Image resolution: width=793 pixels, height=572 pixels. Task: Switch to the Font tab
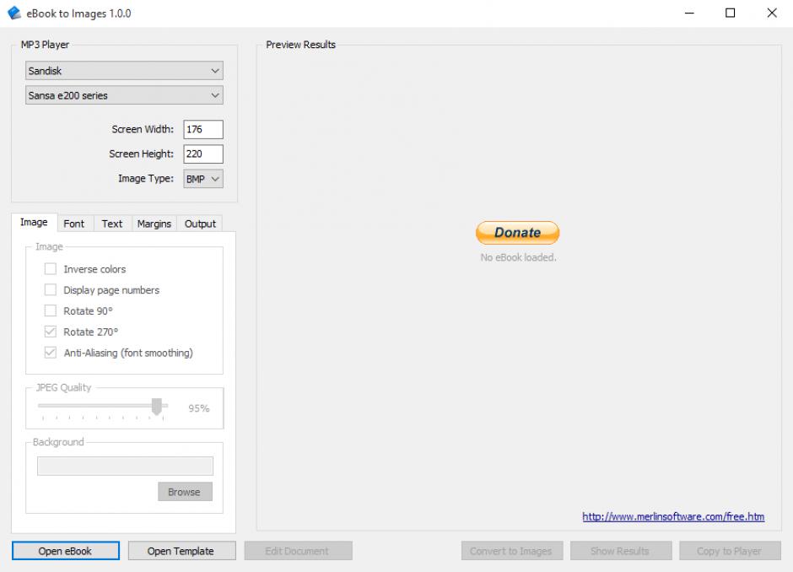coord(74,224)
